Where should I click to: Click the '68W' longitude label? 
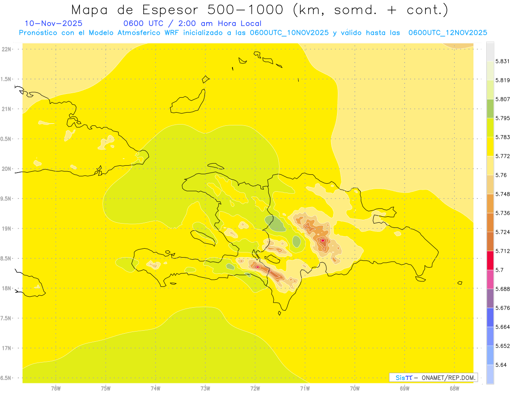point(454,388)
